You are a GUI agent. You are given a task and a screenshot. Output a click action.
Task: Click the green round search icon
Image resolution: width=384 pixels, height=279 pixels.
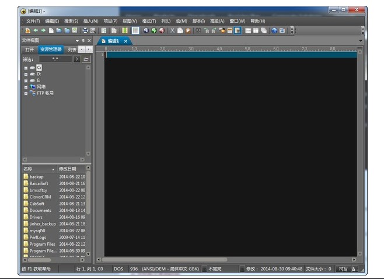154,30
